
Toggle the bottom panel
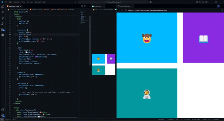coord(203,2)
